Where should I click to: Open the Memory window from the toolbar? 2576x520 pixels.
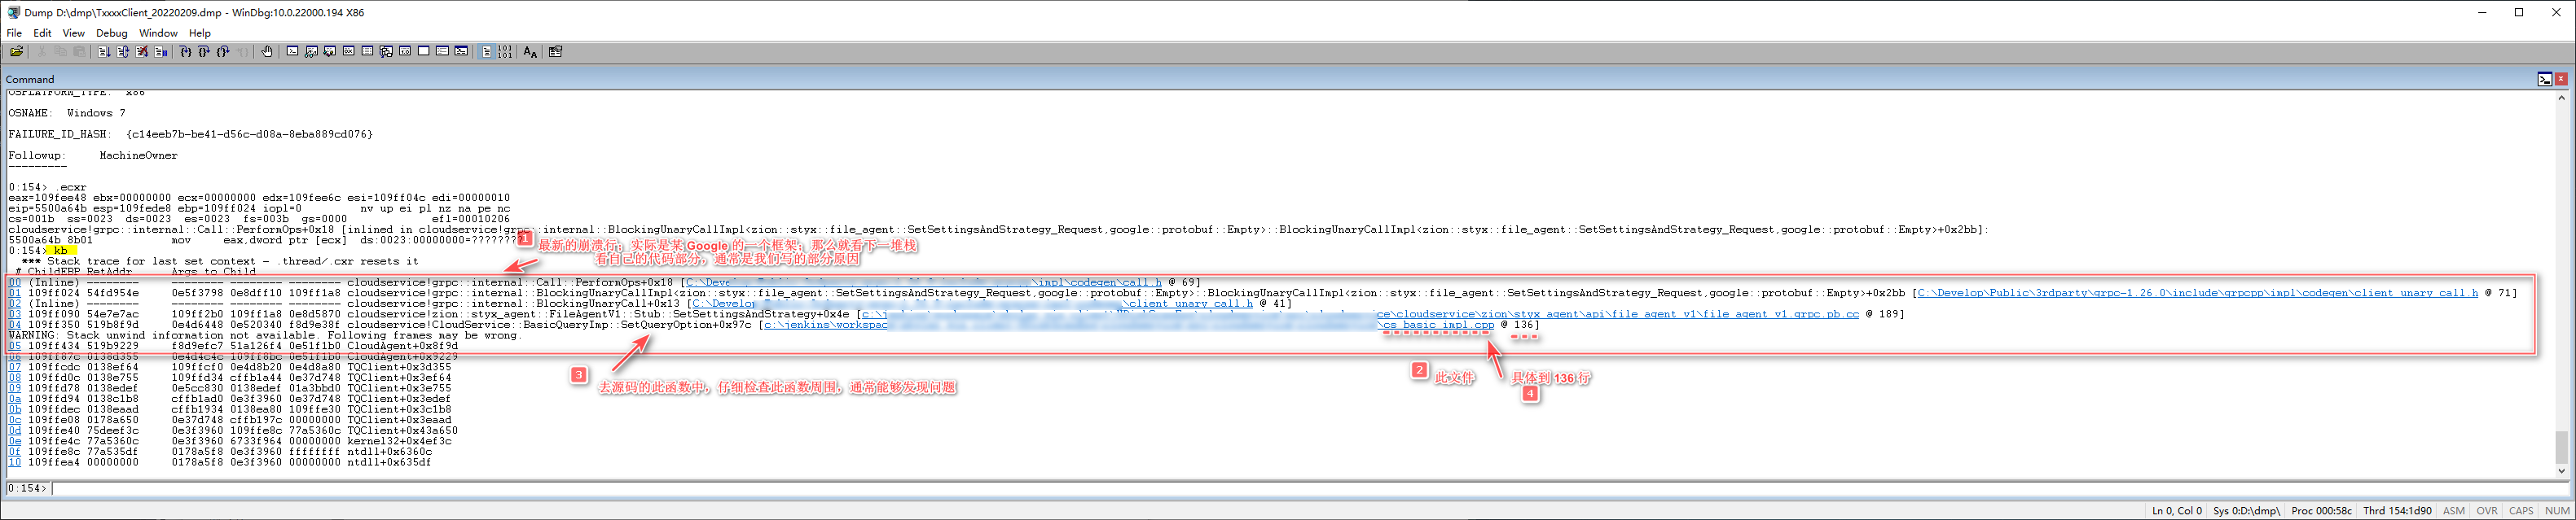tap(367, 51)
